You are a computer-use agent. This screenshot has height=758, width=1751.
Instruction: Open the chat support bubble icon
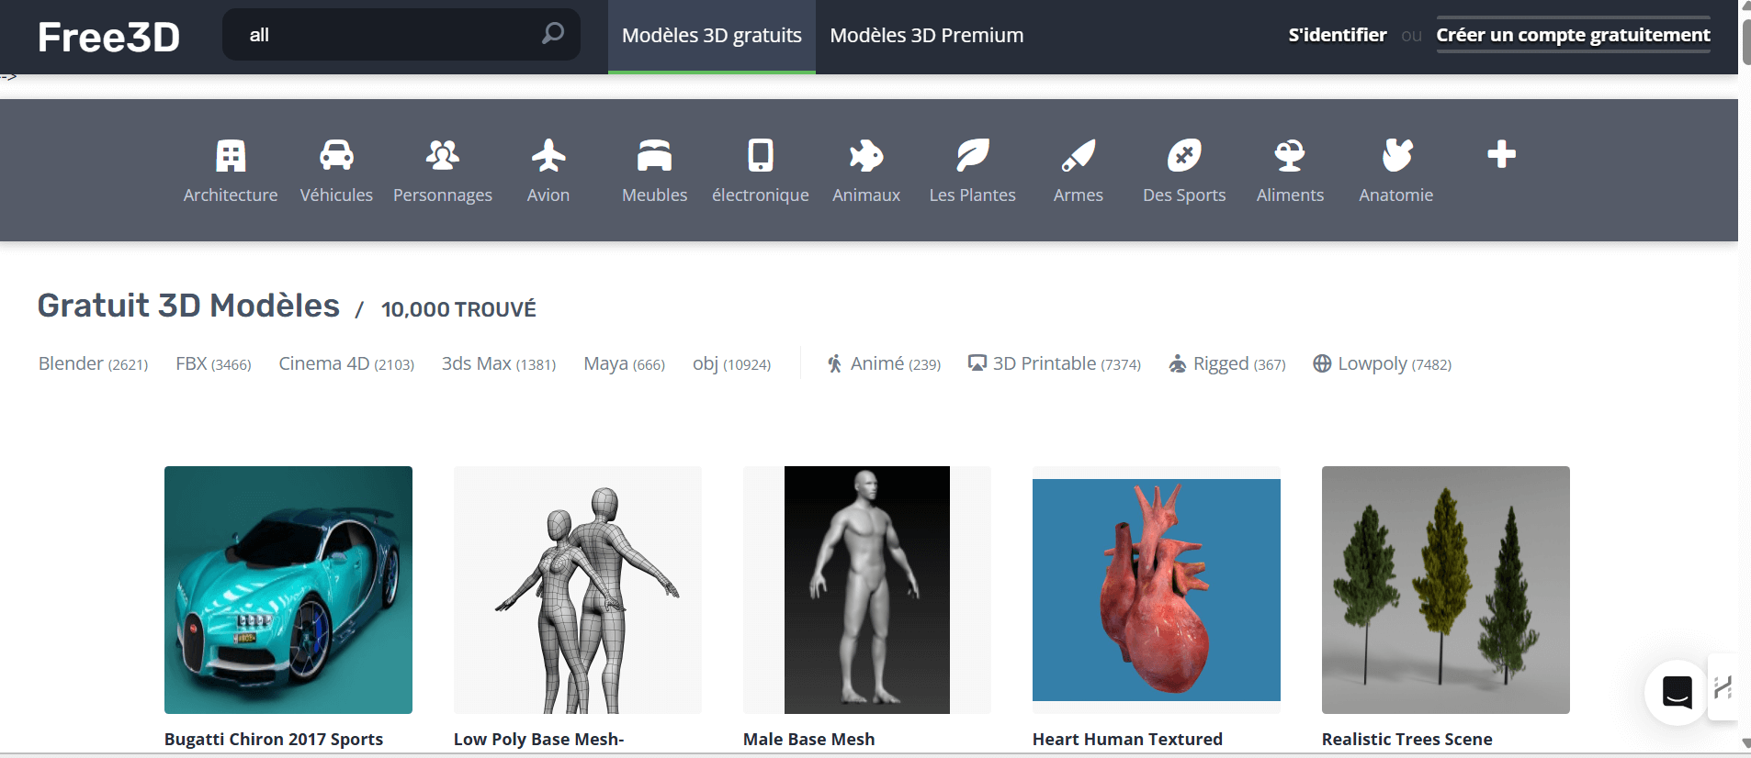click(x=1677, y=692)
